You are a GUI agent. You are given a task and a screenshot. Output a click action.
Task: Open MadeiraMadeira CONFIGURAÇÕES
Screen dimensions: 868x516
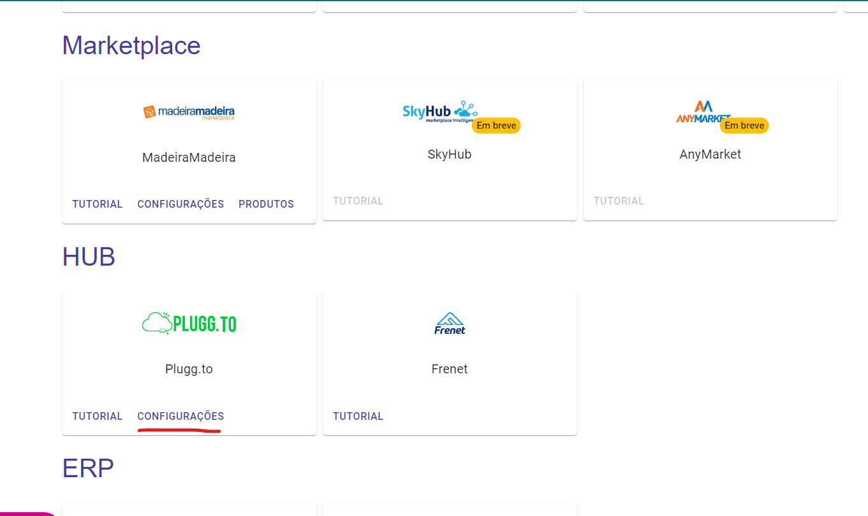(180, 204)
